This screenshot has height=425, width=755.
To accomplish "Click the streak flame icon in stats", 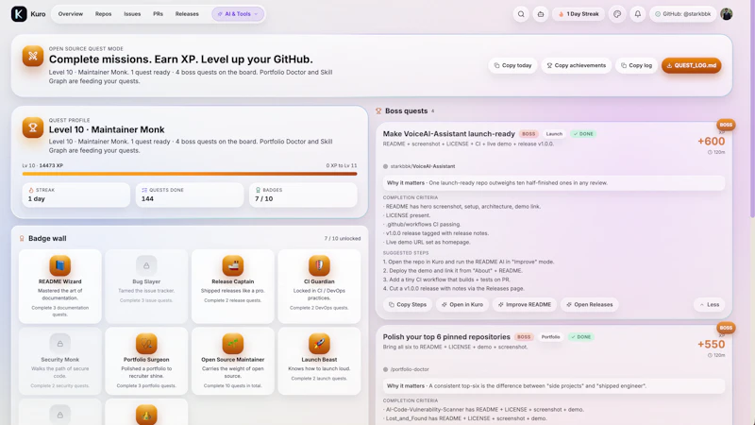I will 31,190.
